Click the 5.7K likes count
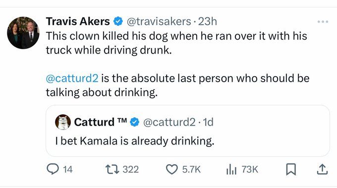This screenshot has width=337, height=188. [191, 169]
